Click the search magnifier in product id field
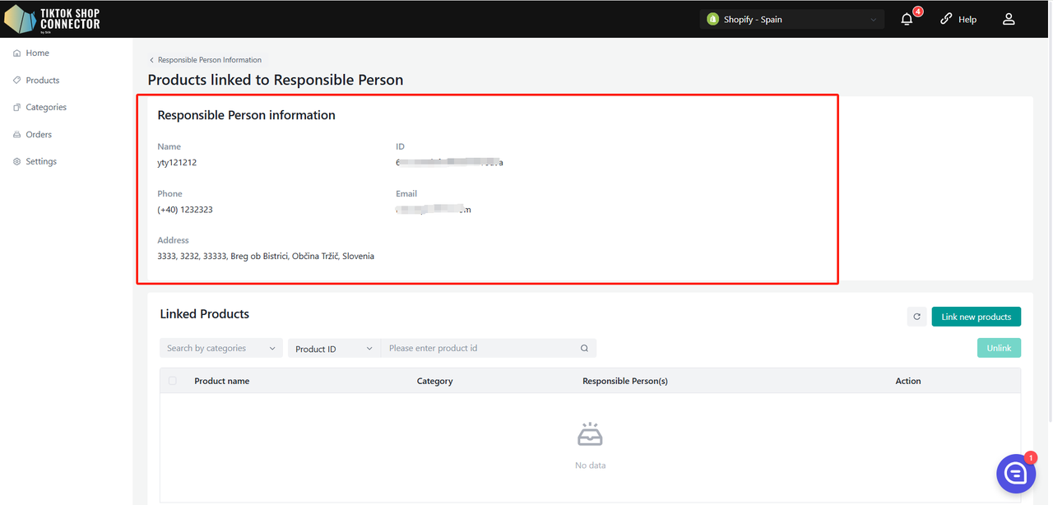 point(584,349)
